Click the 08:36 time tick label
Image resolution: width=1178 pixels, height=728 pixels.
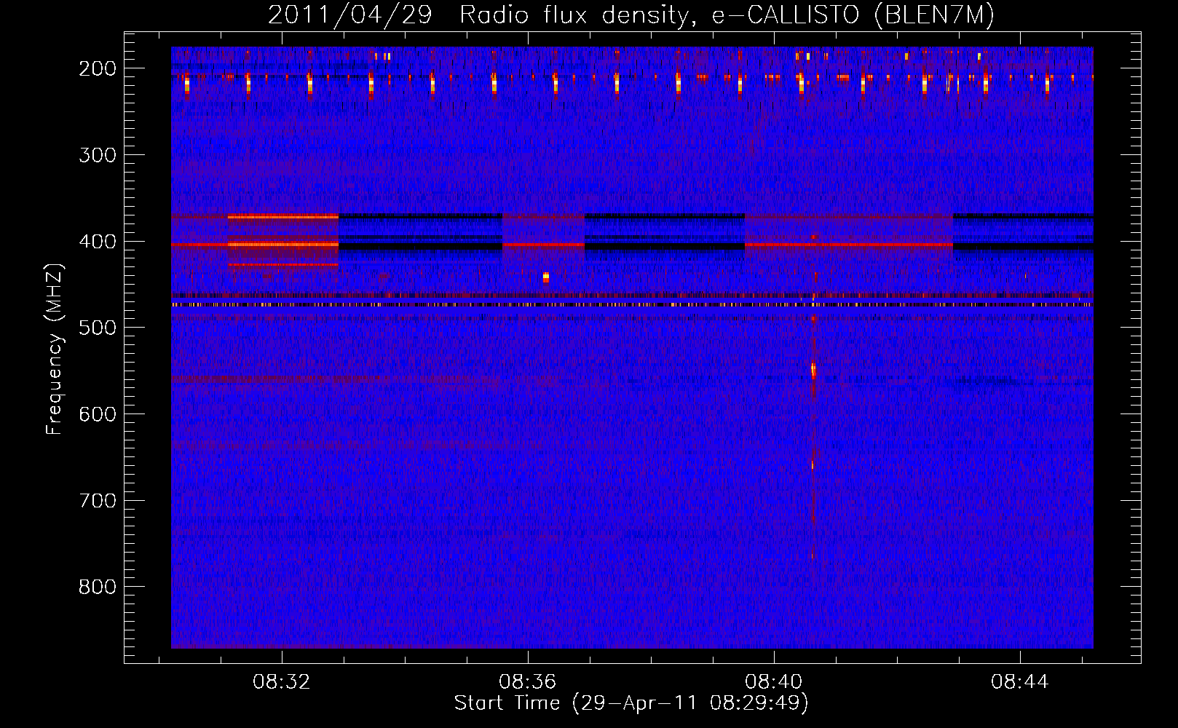(x=527, y=681)
